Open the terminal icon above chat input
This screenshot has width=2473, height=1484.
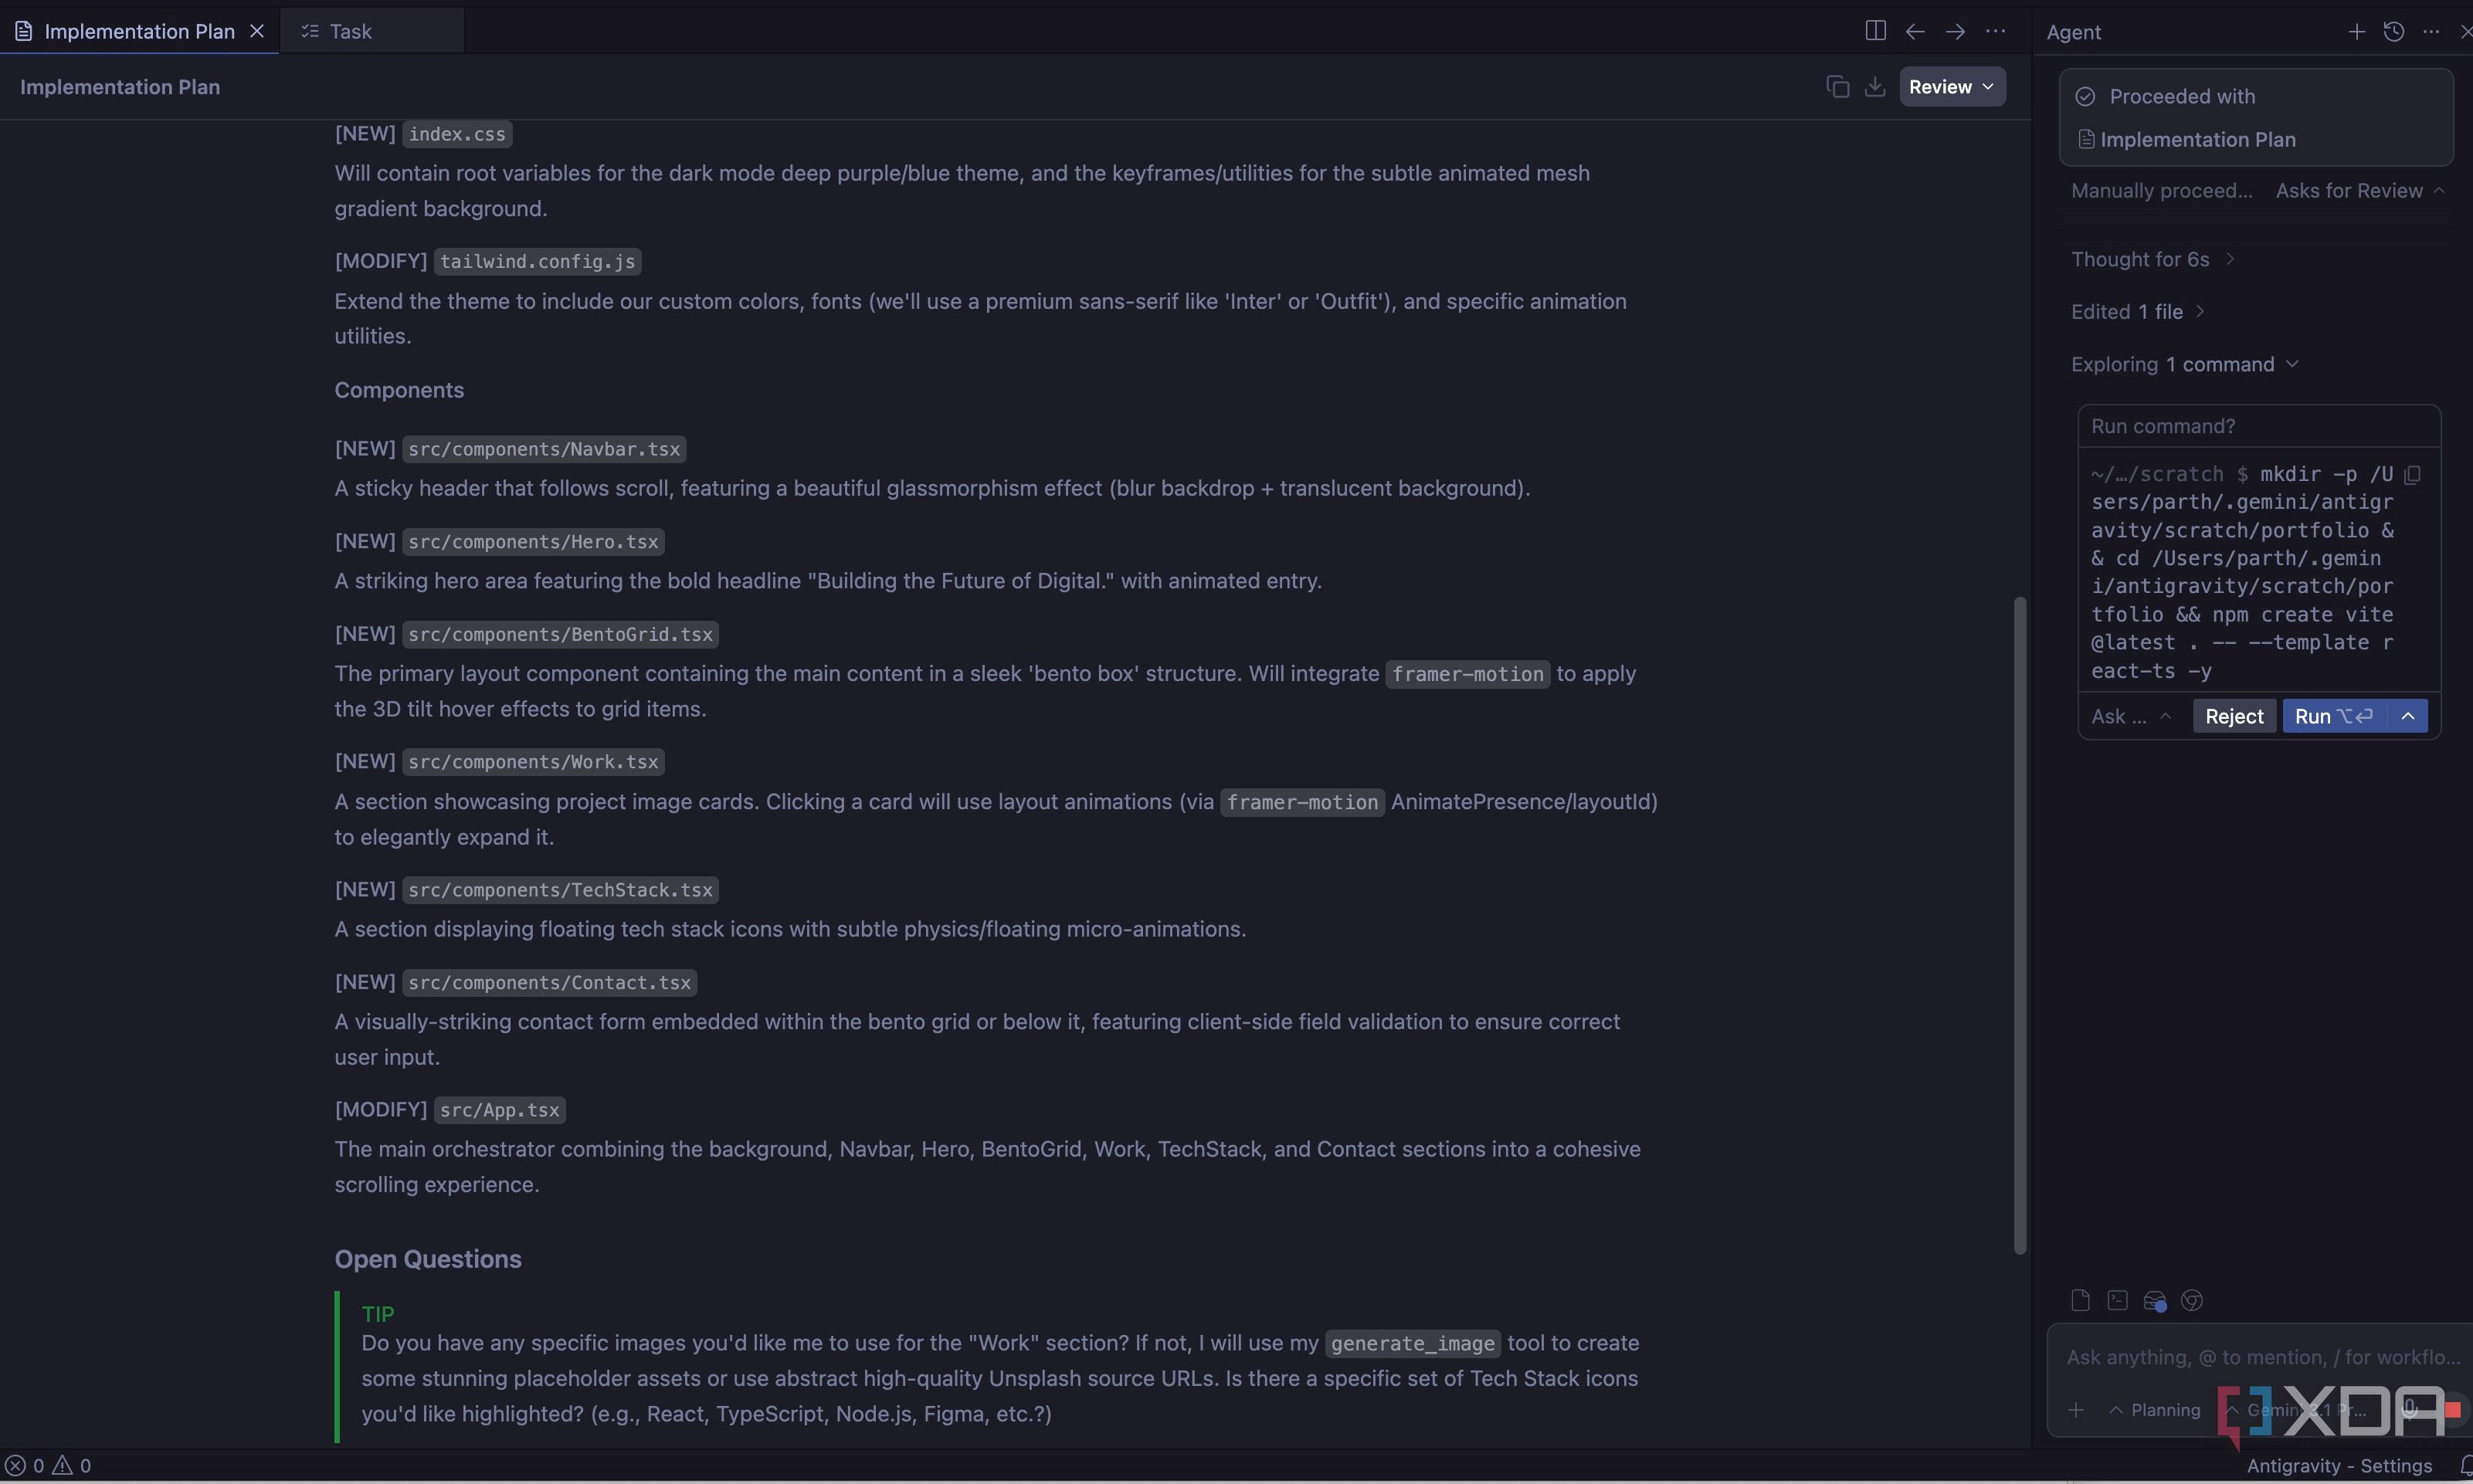2117,1300
